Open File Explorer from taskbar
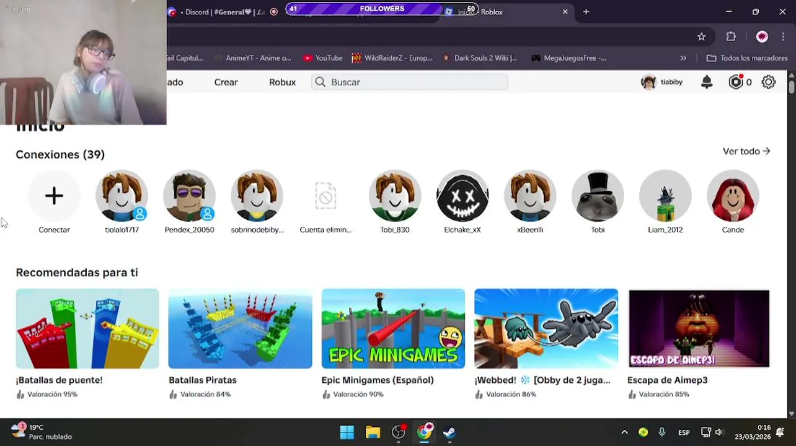 (x=373, y=432)
